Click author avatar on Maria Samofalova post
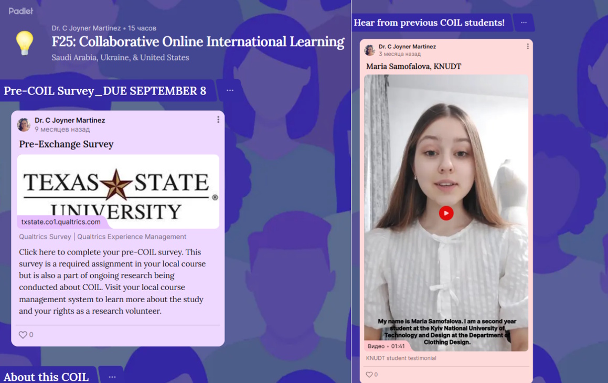This screenshot has width=608, height=383. point(370,50)
